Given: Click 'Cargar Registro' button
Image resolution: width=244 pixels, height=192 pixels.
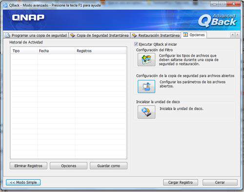Looking at the screenshot, I should pos(181,182).
